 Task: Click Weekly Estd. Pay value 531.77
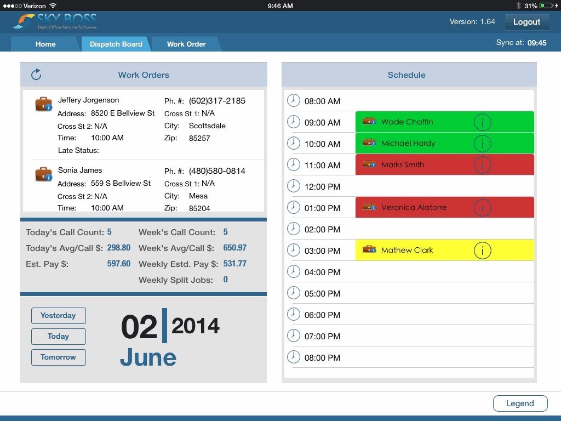[234, 264]
